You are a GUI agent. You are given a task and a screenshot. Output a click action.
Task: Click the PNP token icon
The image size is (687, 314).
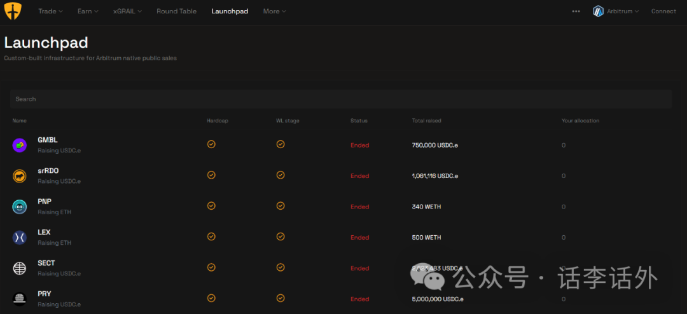click(19, 207)
